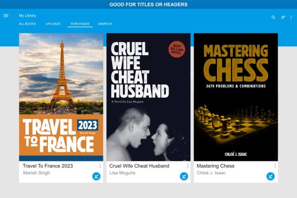297x198 pixels.
Task: Switch to the Uploads tab
Action: (x=53, y=24)
